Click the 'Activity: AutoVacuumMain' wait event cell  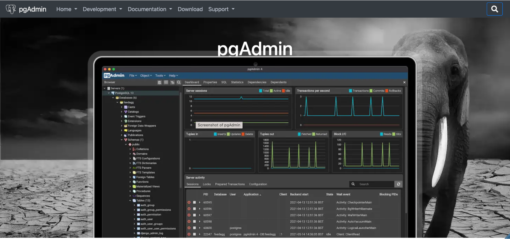click(354, 221)
